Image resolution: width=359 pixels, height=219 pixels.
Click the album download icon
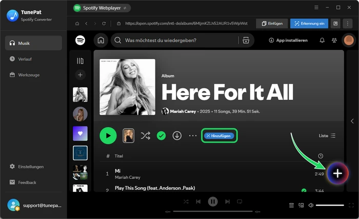click(x=177, y=136)
